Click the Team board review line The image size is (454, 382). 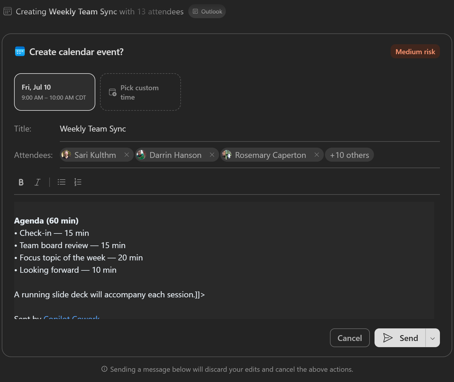point(70,245)
